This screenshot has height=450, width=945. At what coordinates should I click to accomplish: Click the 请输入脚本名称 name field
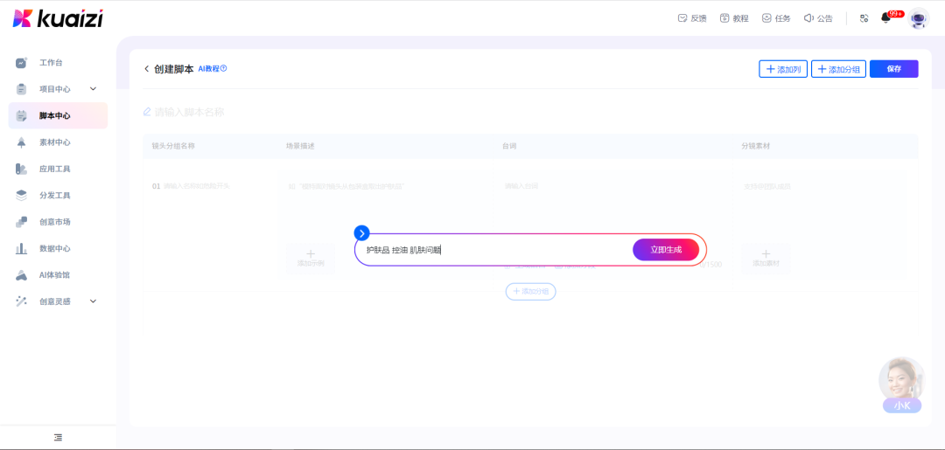[x=189, y=113]
